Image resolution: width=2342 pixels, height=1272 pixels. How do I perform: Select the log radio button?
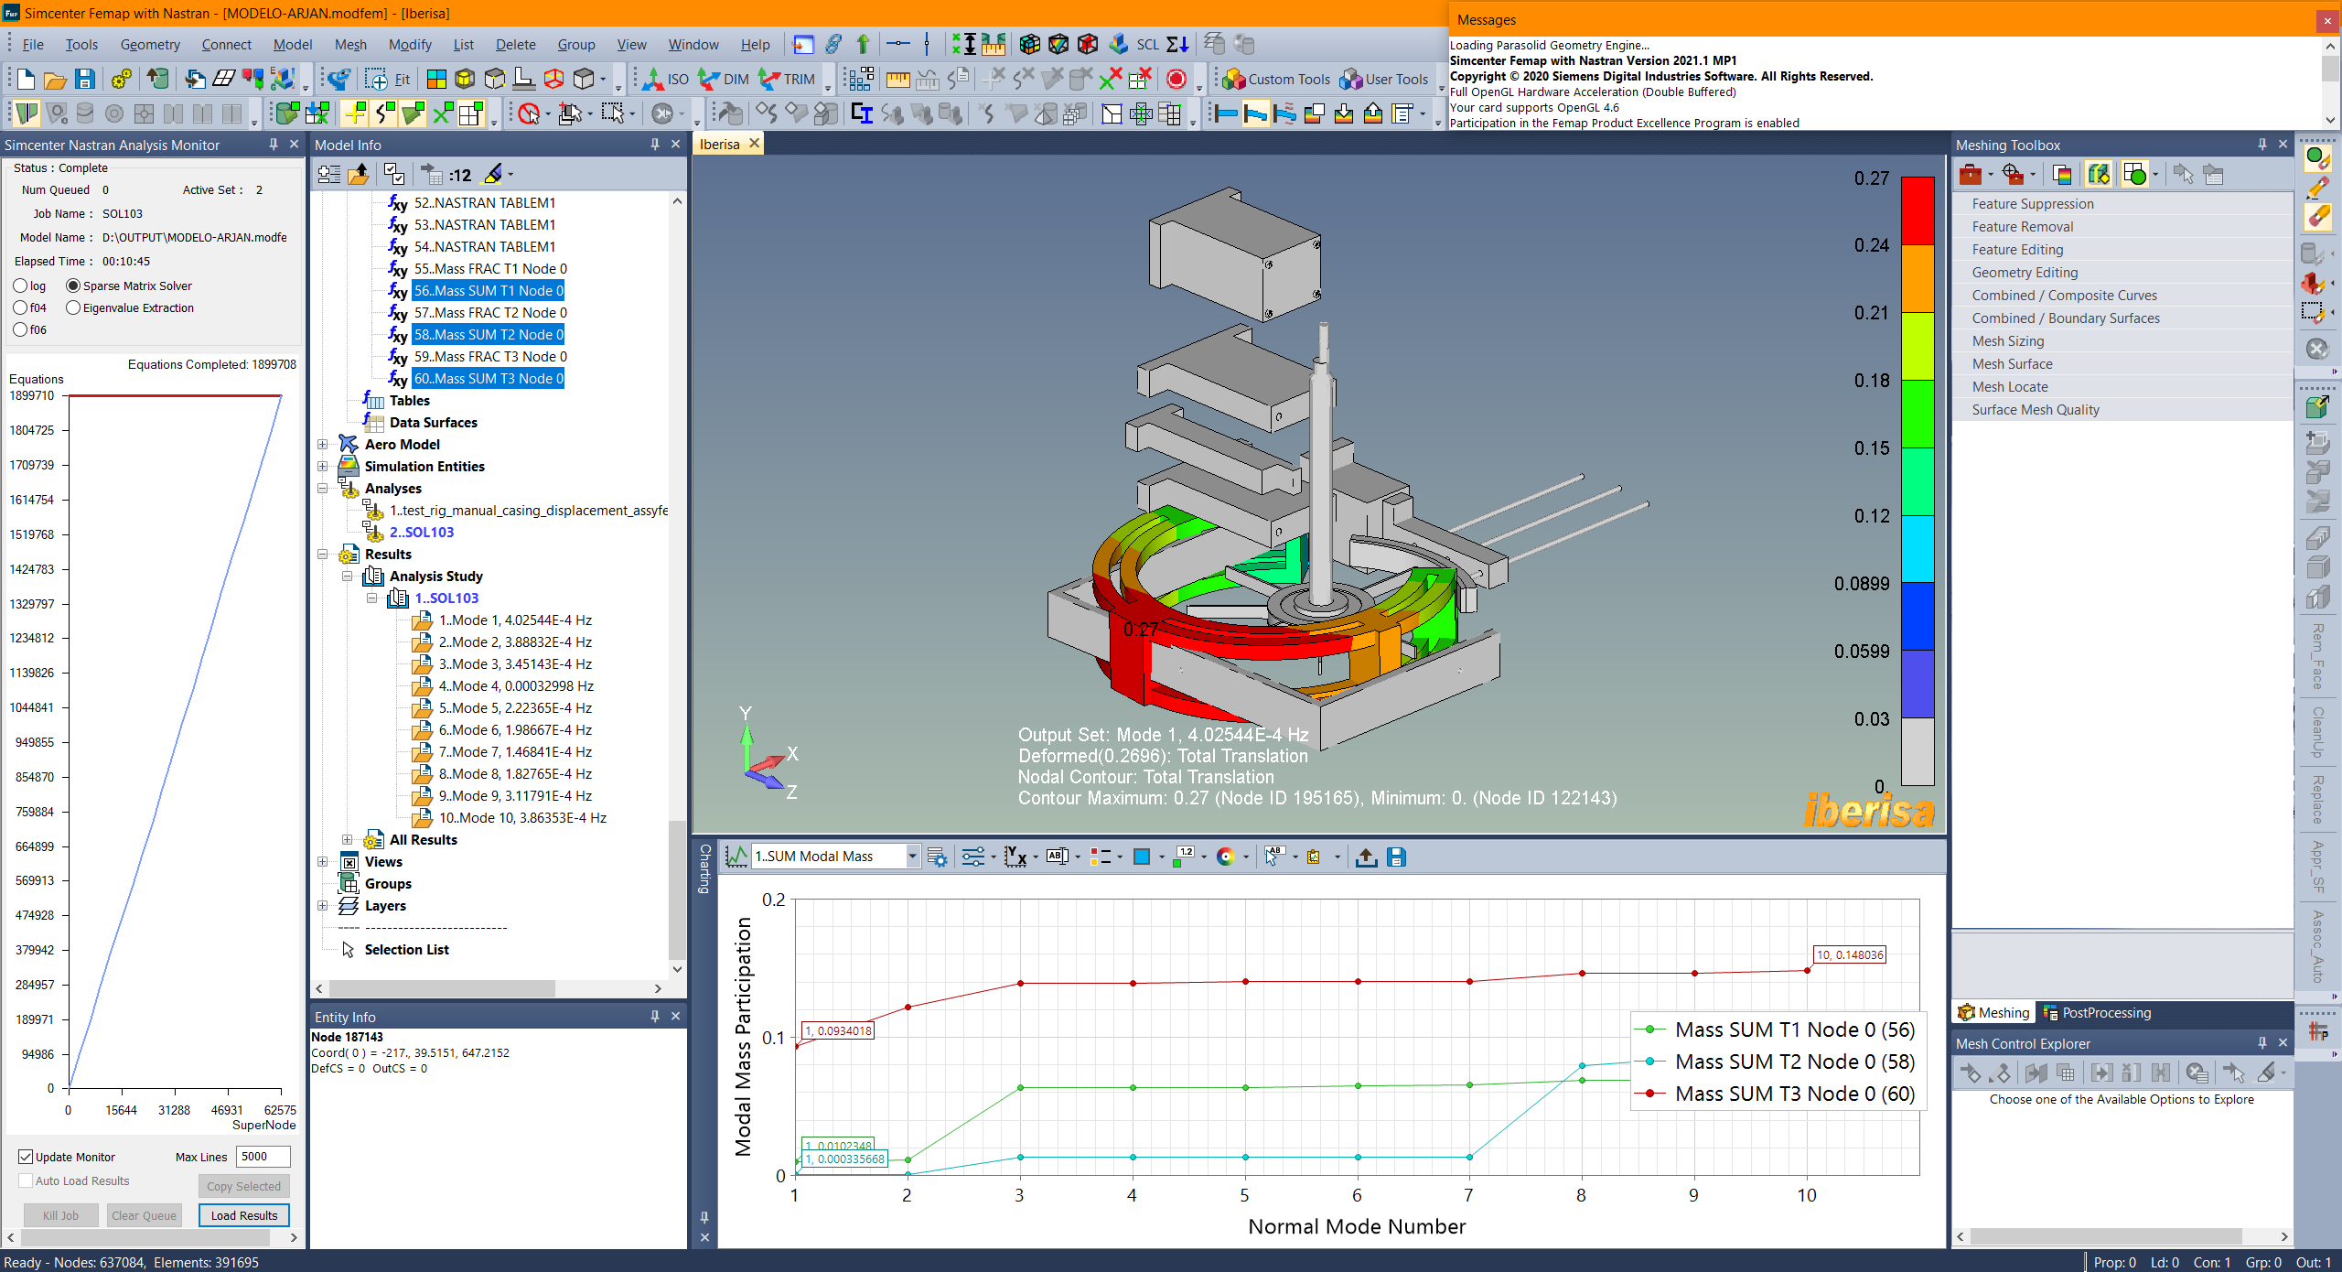click(x=20, y=286)
